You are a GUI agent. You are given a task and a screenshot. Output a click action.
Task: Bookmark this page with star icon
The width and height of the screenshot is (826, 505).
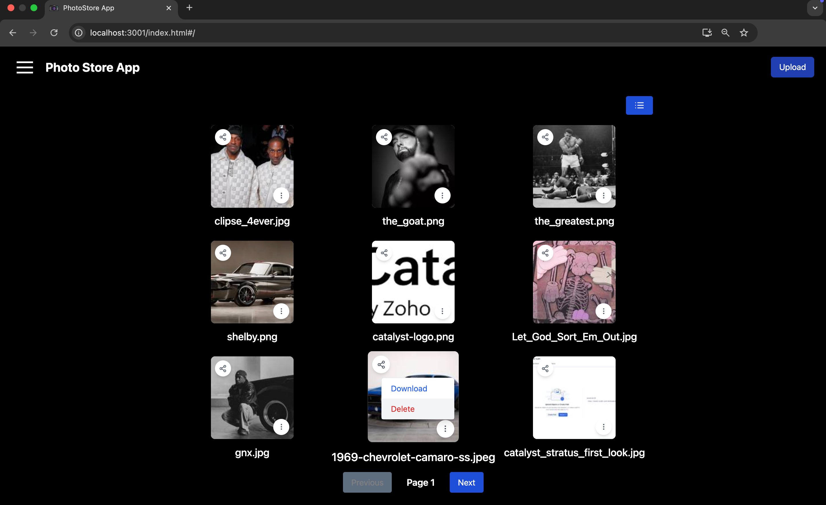tap(744, 33)
